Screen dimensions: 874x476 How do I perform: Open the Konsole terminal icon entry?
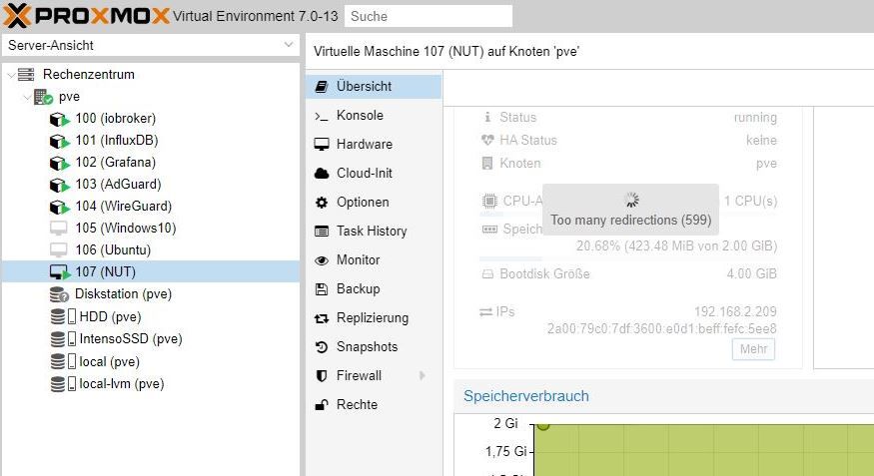click(x=322, y=116)
